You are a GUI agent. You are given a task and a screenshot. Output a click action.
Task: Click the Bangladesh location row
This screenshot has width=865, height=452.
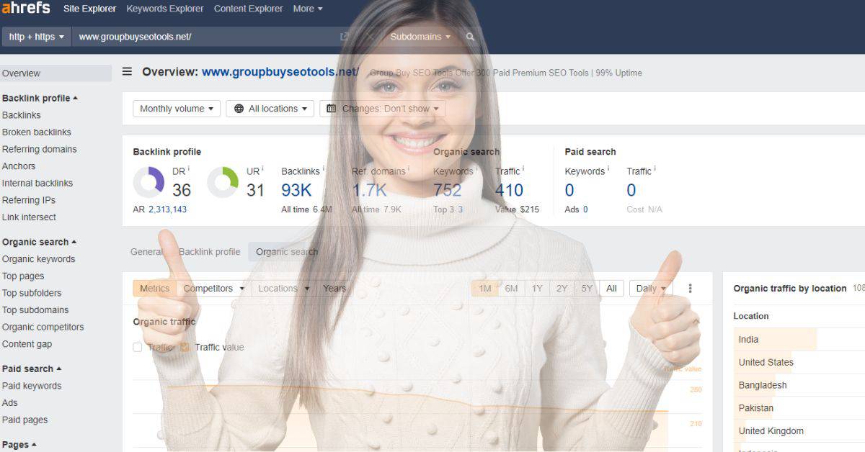point(799,385)
